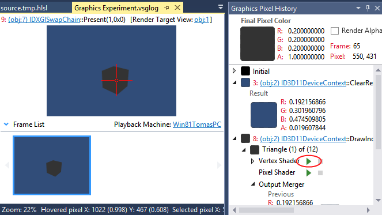This screenshot has width=382, height=215.
Task: Select the frame thumbnail in Frame List
Action: coord(52,165)
